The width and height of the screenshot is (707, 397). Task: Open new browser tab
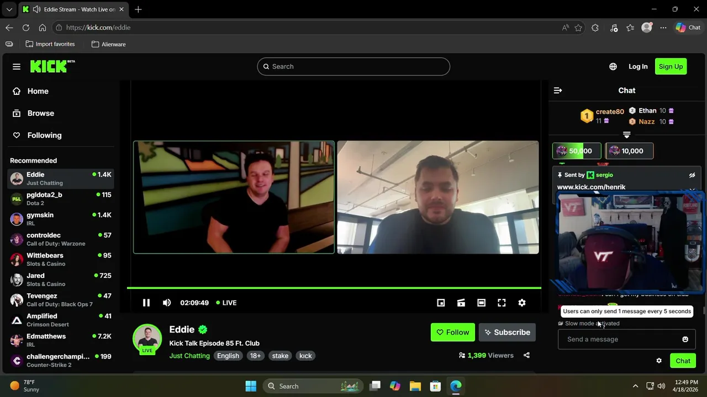tap(138, 9)
